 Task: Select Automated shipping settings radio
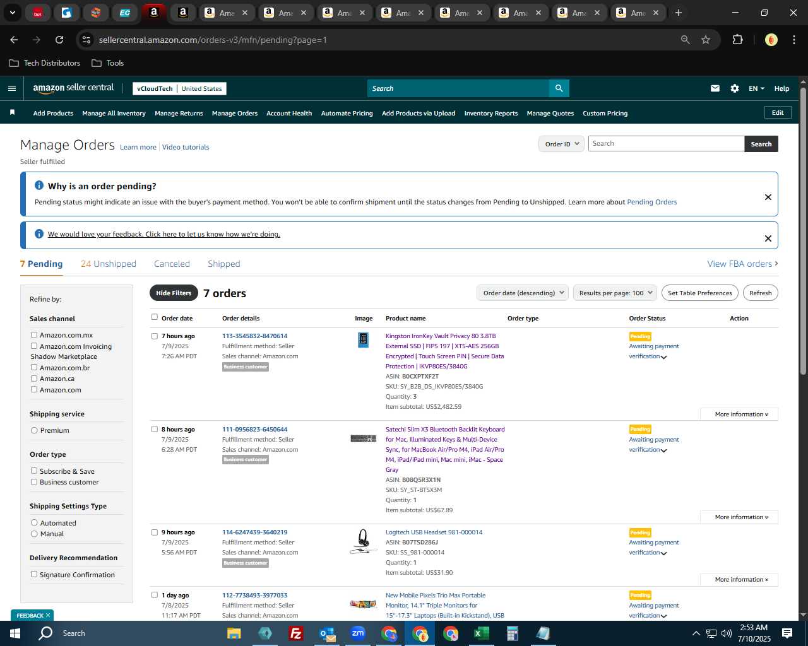(x=34, y=522)
